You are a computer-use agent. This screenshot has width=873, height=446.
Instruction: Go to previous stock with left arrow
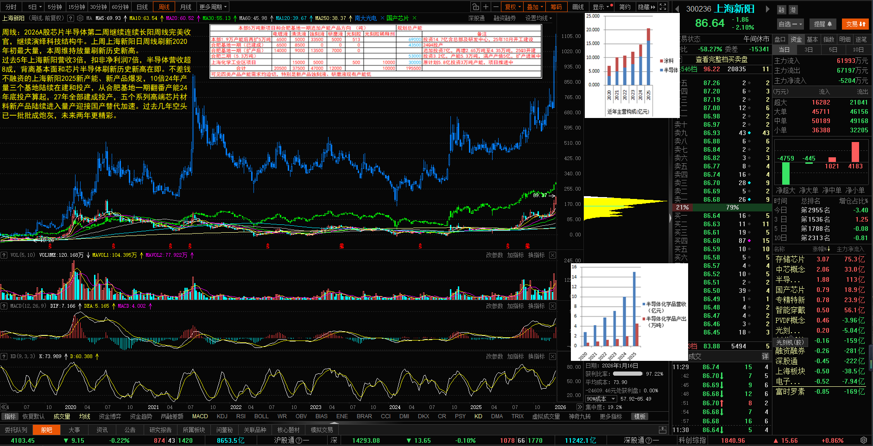click(x=677, y=9)
